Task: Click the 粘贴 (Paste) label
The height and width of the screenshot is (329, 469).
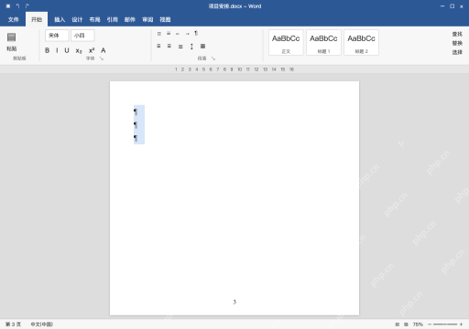Action: pyautogui.click(x=12, y=48)
